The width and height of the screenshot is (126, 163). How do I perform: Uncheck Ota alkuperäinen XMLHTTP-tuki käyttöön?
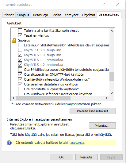[20, 74]
